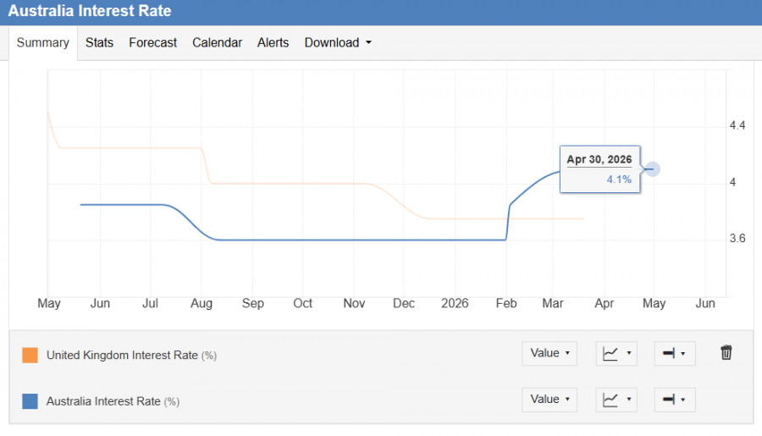Click the orange United Kingdom color swatch

point(30,356)
